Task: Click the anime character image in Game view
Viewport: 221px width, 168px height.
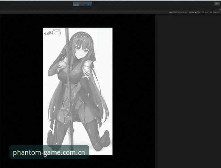Action: (78, 91)
